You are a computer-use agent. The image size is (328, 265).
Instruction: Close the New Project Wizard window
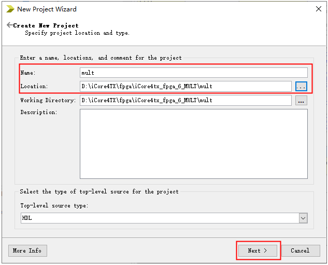coord(318,9)
